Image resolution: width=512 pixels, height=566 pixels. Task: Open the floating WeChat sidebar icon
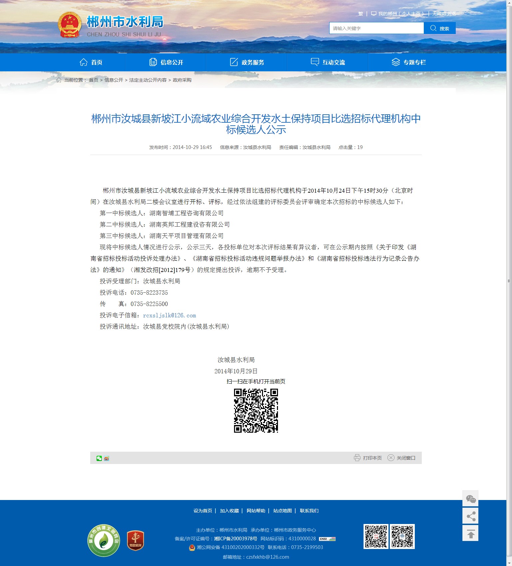(x=470, y=499)
